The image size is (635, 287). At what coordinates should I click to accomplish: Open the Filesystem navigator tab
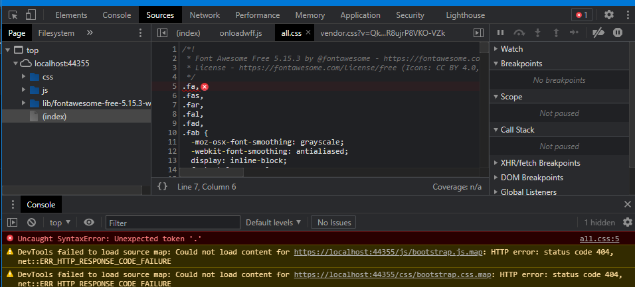(56, 32)
